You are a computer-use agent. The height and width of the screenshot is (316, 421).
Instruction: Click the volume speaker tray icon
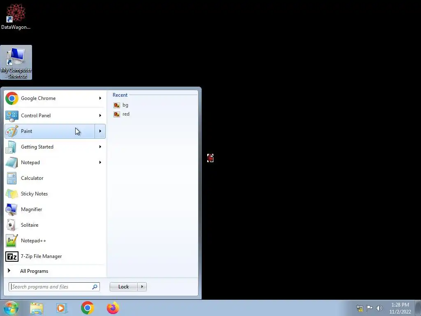tap(379, 308)
